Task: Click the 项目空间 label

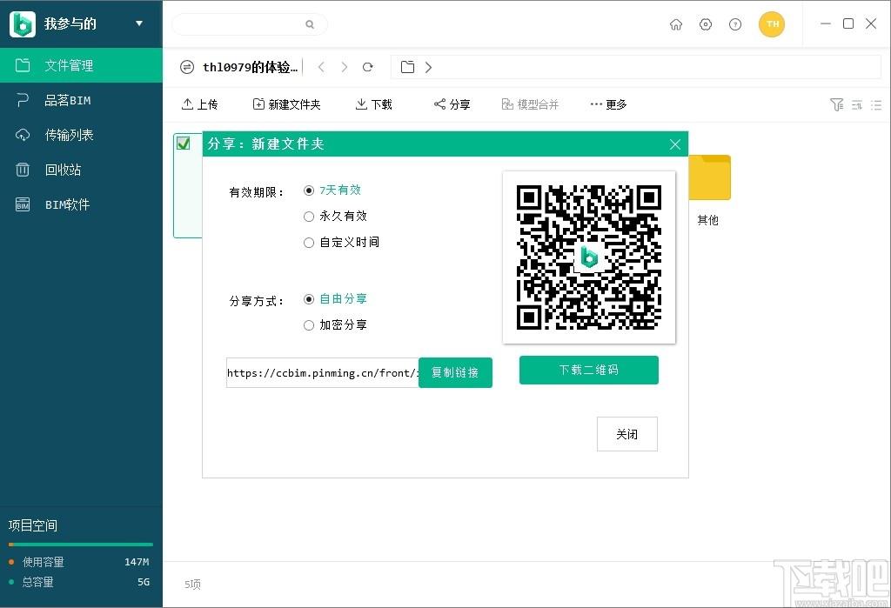Action: [x=33, y=525]
